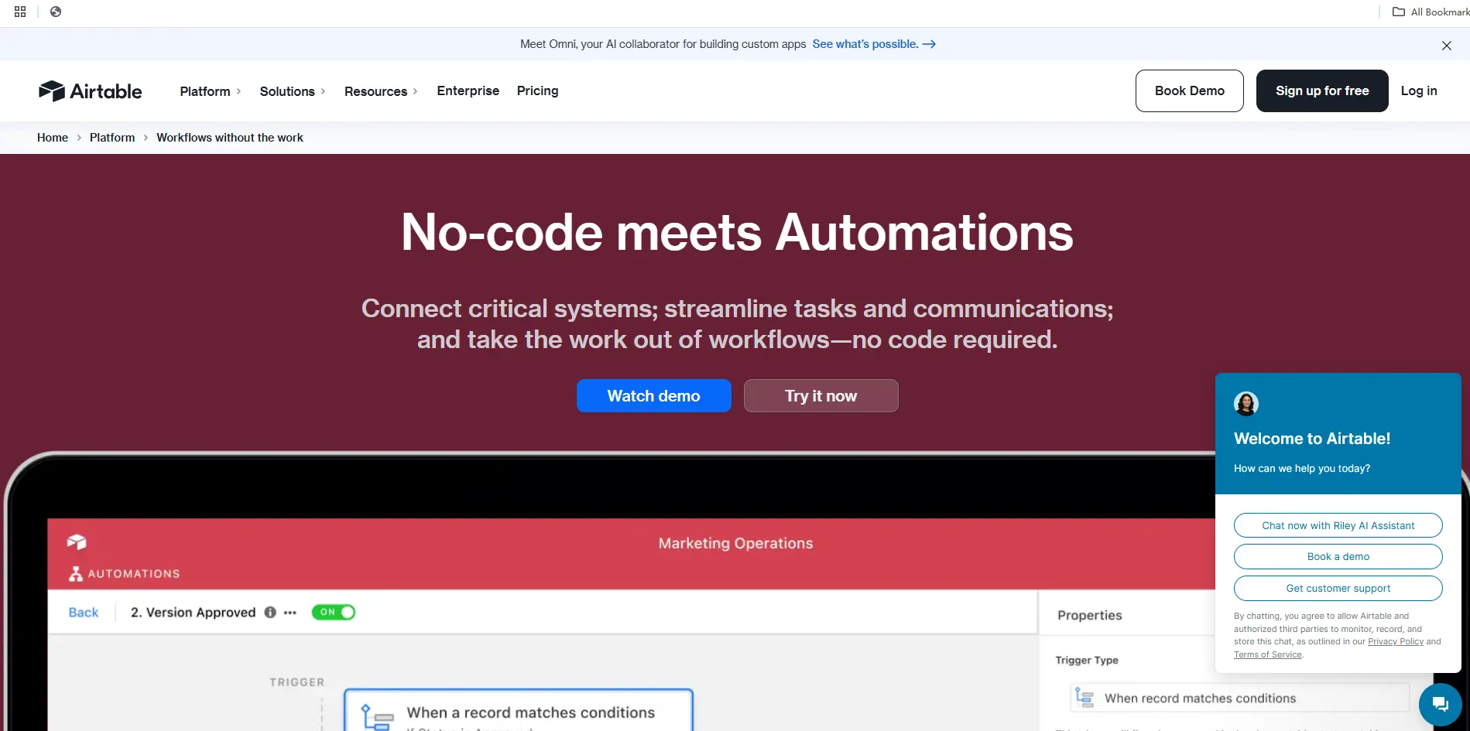Click the browser apps grid icon

point(20,12)
